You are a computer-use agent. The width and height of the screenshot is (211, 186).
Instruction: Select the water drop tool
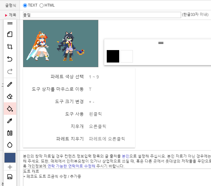click(10, 145)
